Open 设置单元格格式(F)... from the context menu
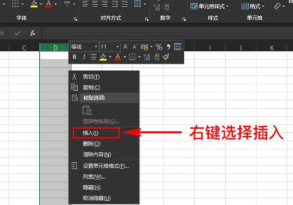 tap(104, 166)
